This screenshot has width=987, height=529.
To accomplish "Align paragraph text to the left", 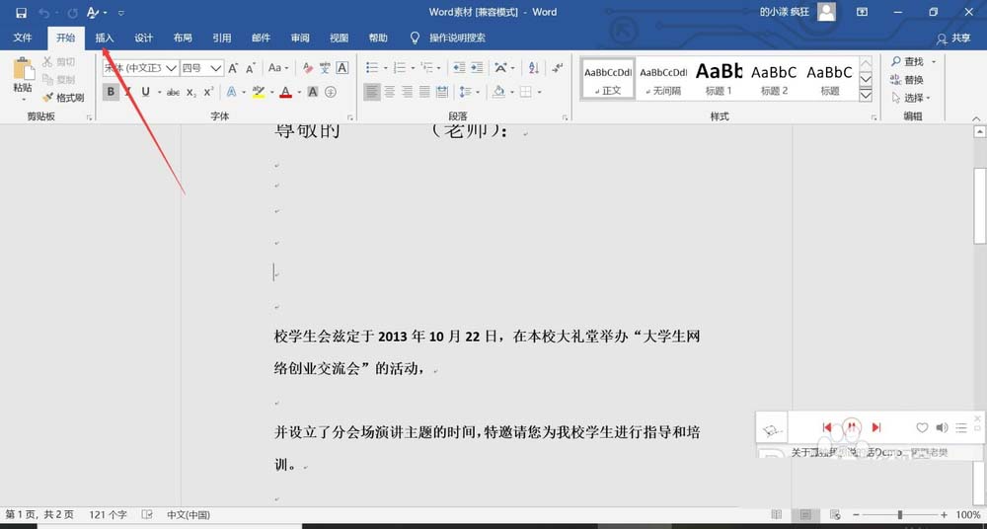I will (x=372, y=92).
